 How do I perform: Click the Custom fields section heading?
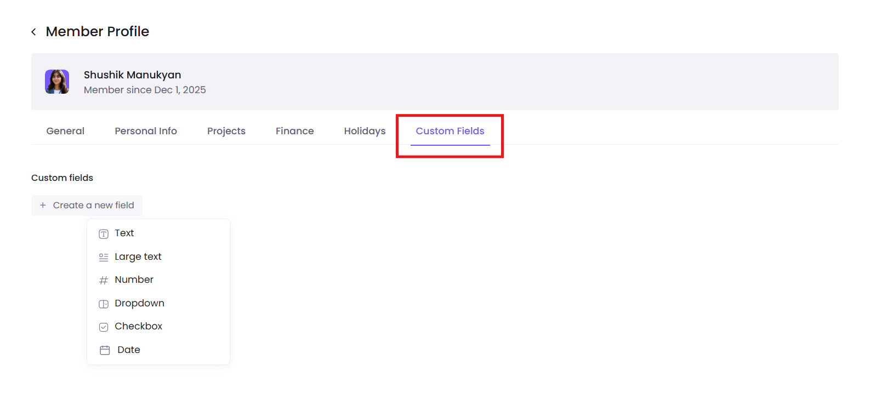pyautogui.click(x=62, y=178)
